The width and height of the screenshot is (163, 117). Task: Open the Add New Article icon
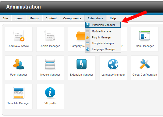(x=19, y=36)
